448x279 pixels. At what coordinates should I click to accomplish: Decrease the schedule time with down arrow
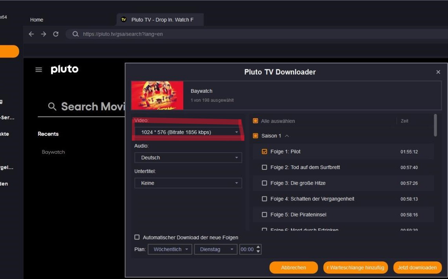click(258, 252)
